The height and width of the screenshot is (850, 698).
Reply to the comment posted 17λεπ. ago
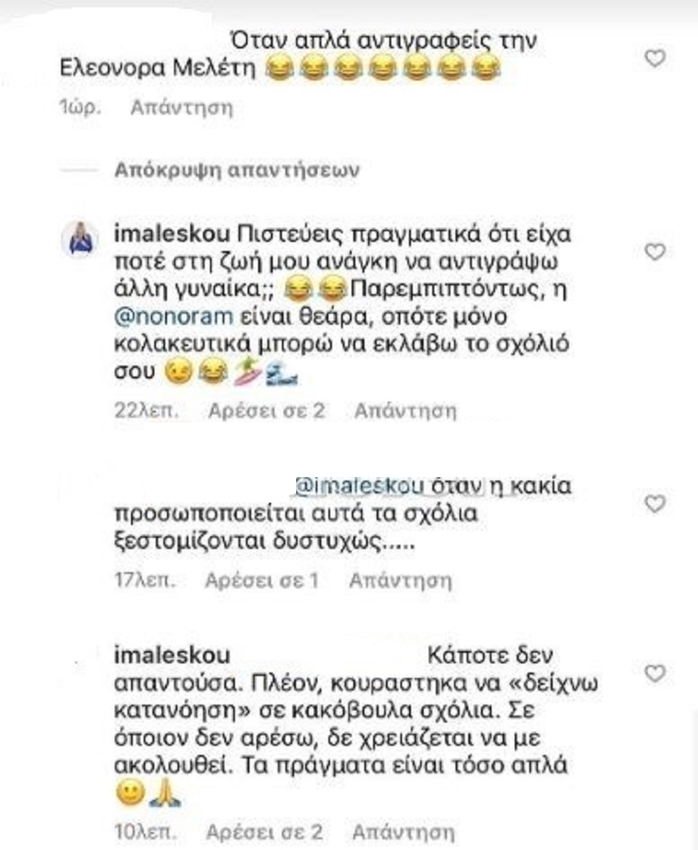pyautogui.click(x=400, y=581)
